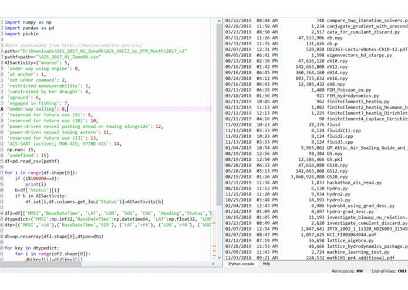Click the "'reserved for future use (10)'" line
The height and width of the screenshot is (290, 408).
point(53,120)
